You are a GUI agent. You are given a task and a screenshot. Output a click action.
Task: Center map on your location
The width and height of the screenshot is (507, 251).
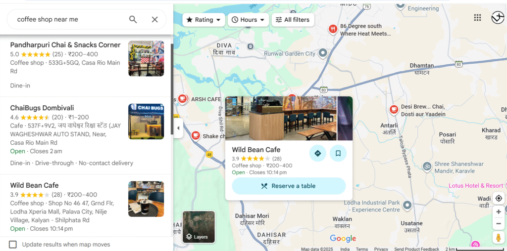pos(499,198)
